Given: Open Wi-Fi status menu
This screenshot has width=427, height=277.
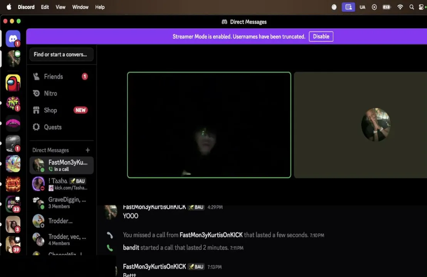Looking at the screenshot, I should tap(400, 7).
